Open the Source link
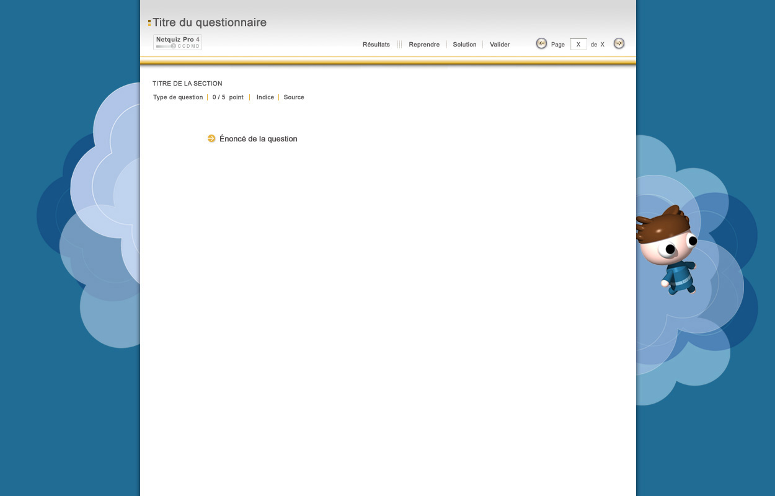 point(294,97)
